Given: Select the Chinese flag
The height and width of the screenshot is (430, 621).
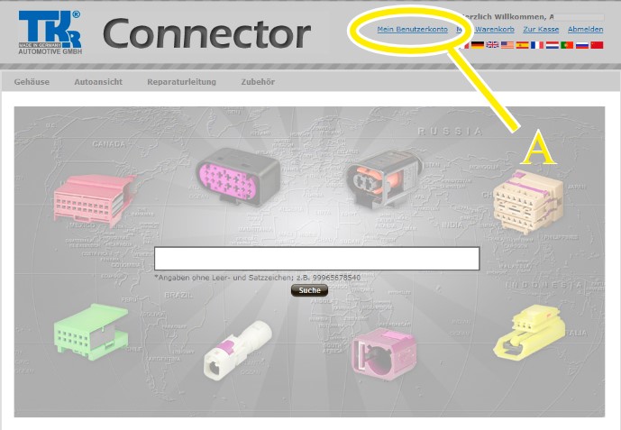Looking at the screenshot, I should point(597,45).
